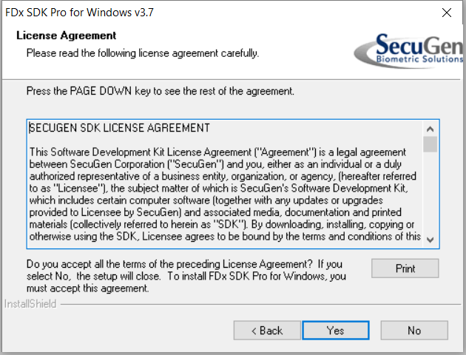Click the Please read the following license text
466x355 pixels.
tap(143, 53)
